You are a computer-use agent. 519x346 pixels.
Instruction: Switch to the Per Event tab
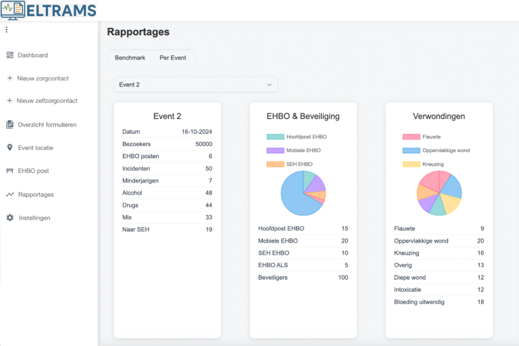coord(173,57)
